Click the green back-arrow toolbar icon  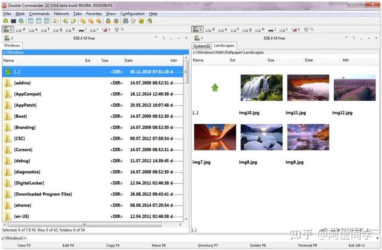pos(65,21)
